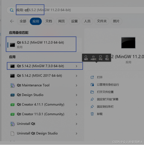Click the run-as-administrator shield icon
This screenshot has width=144, height=145.
[x=92, y=85]
